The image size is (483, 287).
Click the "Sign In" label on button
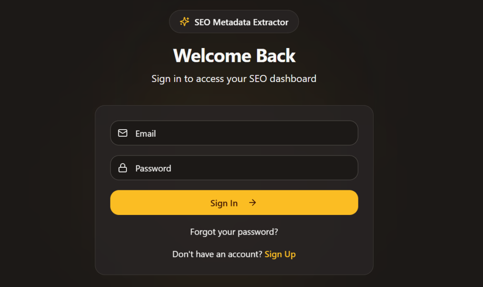(x=224, y=203)
